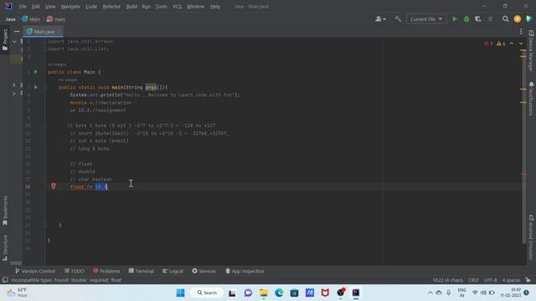
Task: Open the Bookmarks tool window
Action: point(5,211)
